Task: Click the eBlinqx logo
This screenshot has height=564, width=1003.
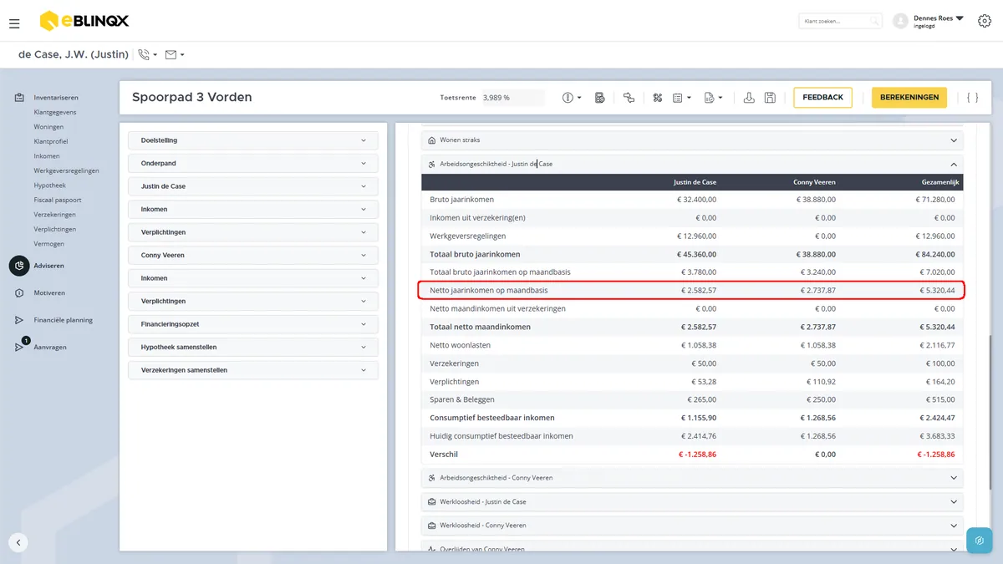Action: click(84, 21)
